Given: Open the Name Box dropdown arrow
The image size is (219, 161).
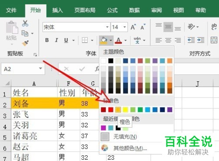Looking at the screenshot, I should click(x=41, y=68).
